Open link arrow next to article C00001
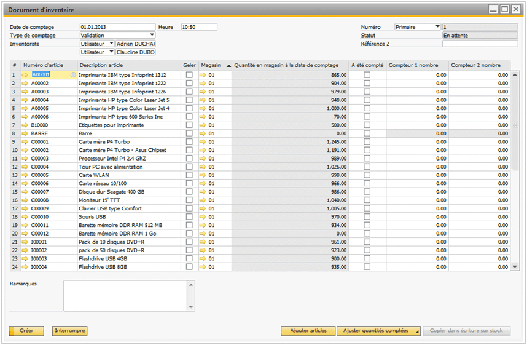The width and height of the screenshot is (527, 345). click(x=25, y=141)
